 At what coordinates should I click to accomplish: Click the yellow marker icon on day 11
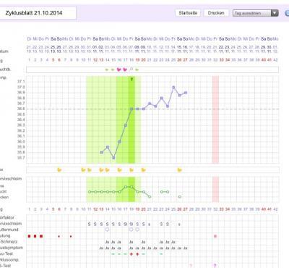pos(90,170)
